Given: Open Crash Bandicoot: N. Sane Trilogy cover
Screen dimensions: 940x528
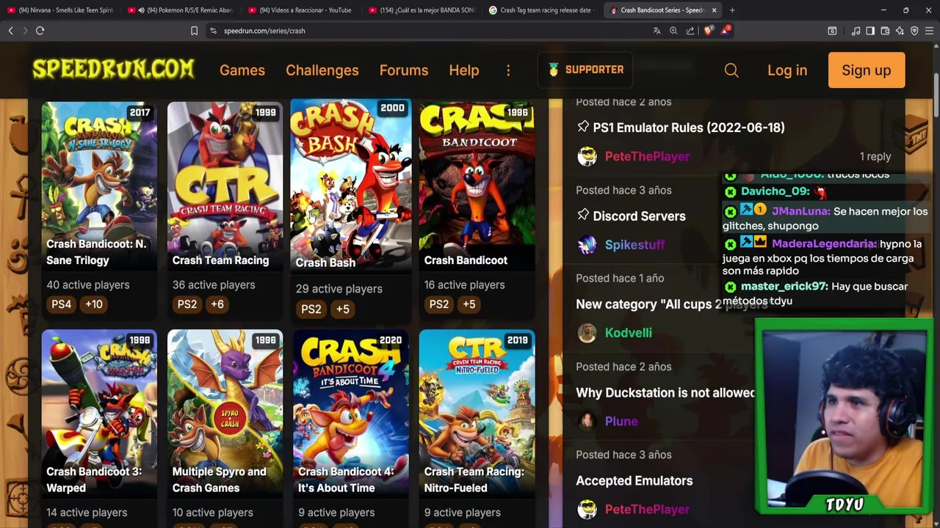Looking at the screenshot, I should click(x=99, y=186).
